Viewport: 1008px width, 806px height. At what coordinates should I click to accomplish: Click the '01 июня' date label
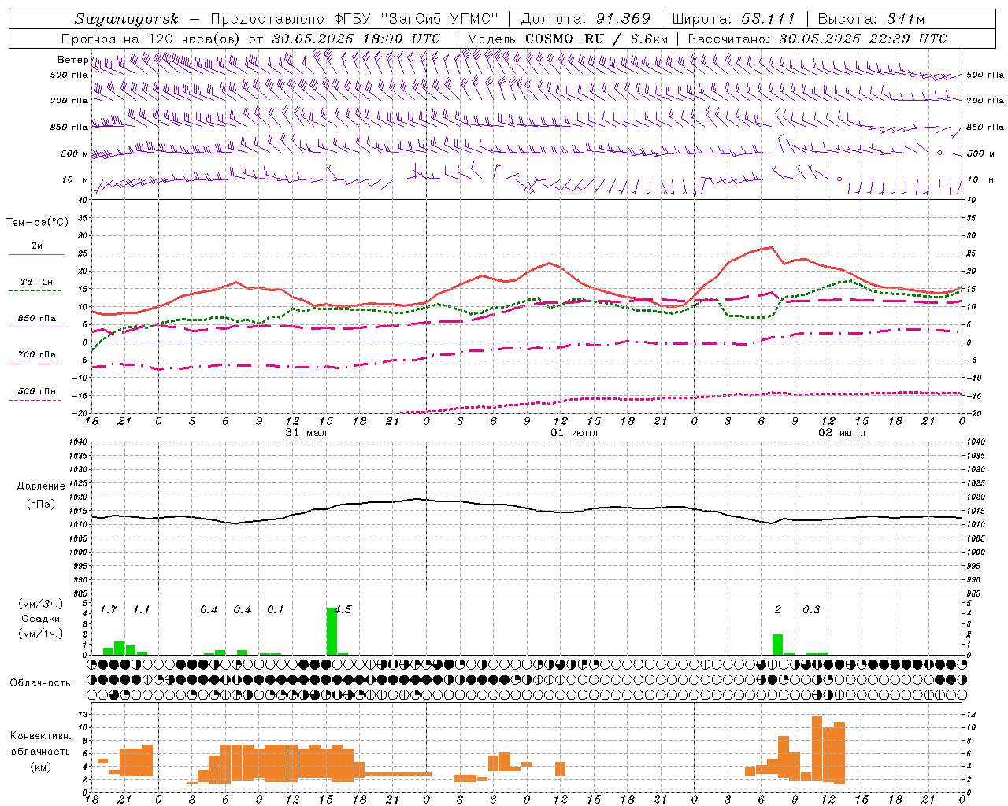(x=574, y=433)
